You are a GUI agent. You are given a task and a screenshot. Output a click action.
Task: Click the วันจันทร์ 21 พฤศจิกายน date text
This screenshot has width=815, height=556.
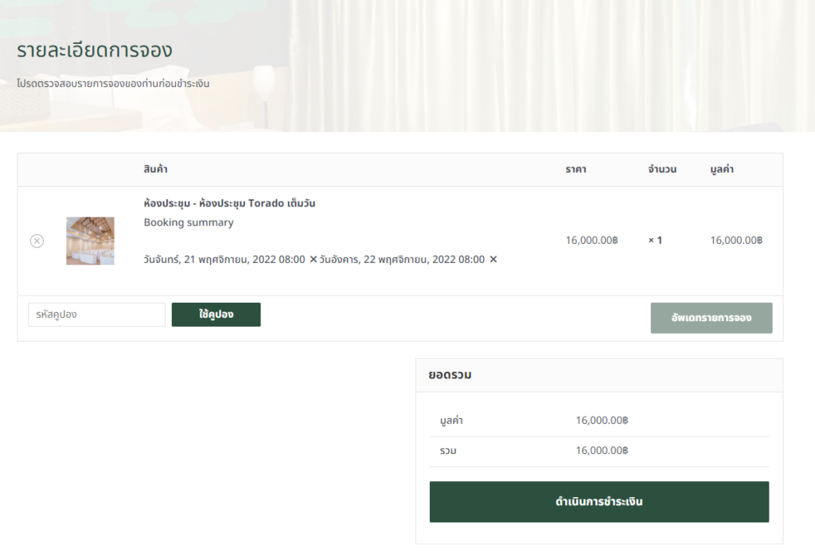224,260
